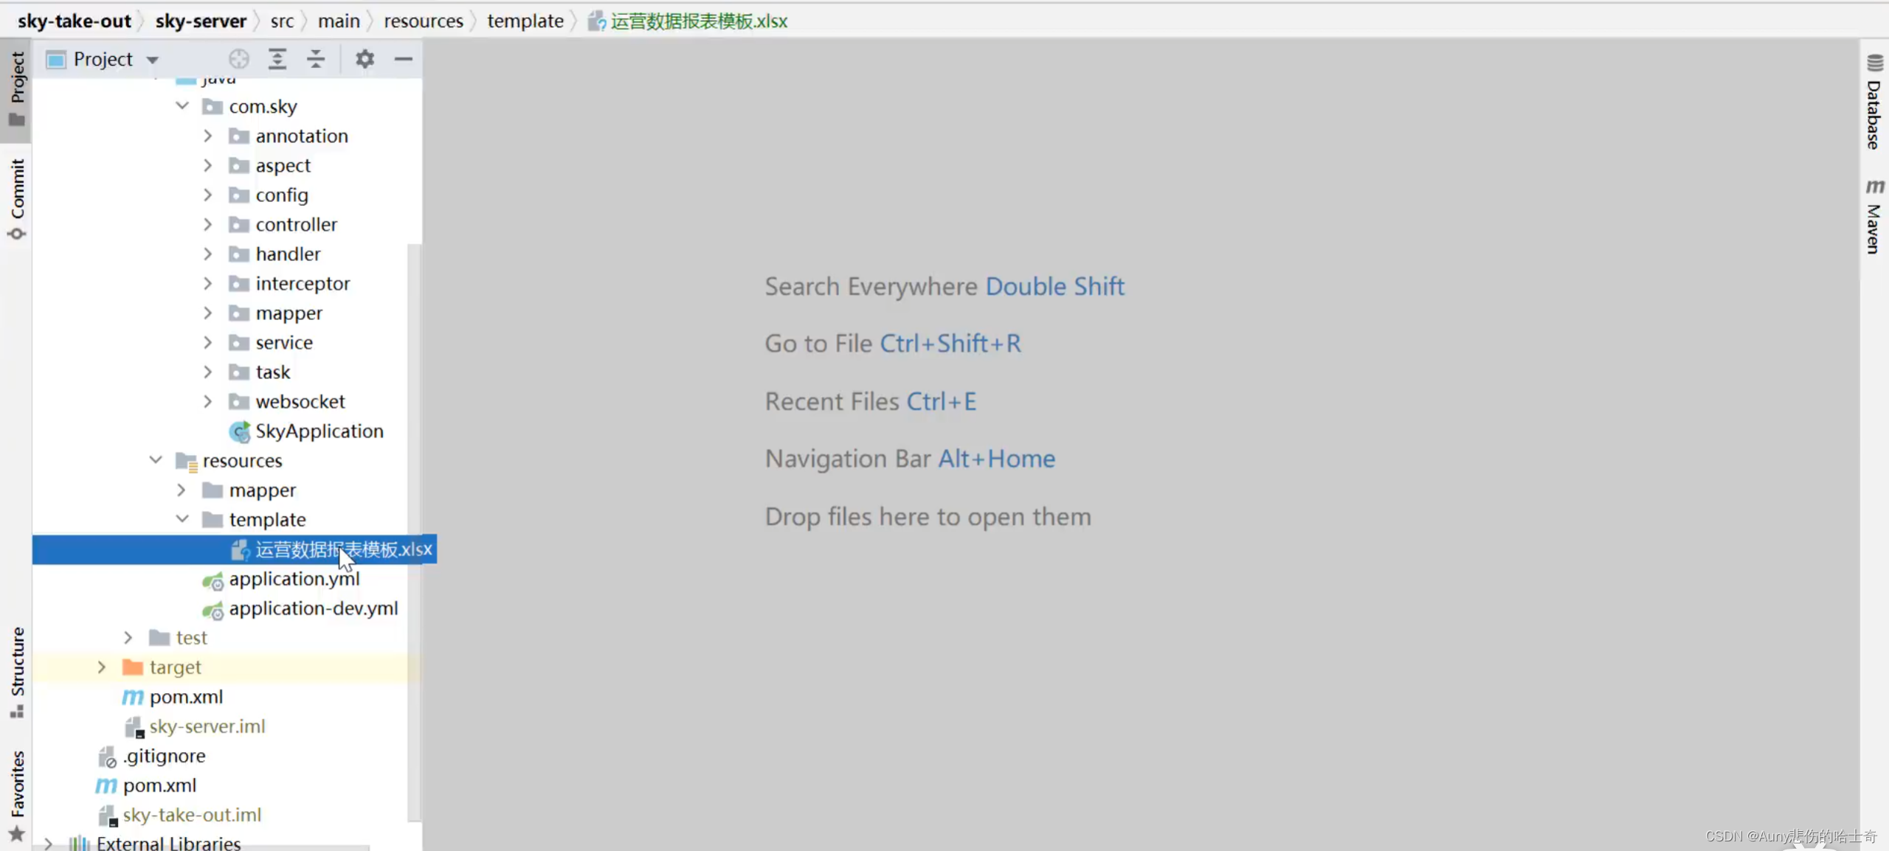Collapse the template folder

click(x=182, y=519)
